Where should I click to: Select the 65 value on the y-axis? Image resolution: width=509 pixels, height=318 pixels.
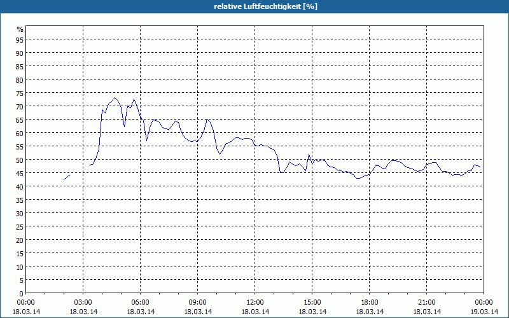[x=20, y=120]
